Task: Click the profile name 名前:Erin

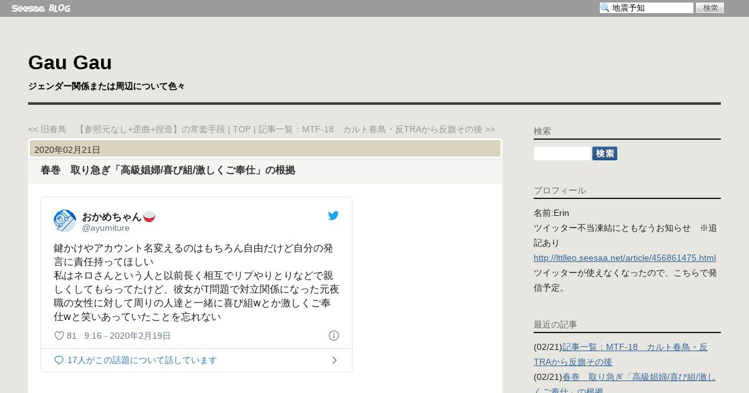Action: coord(551,213)
